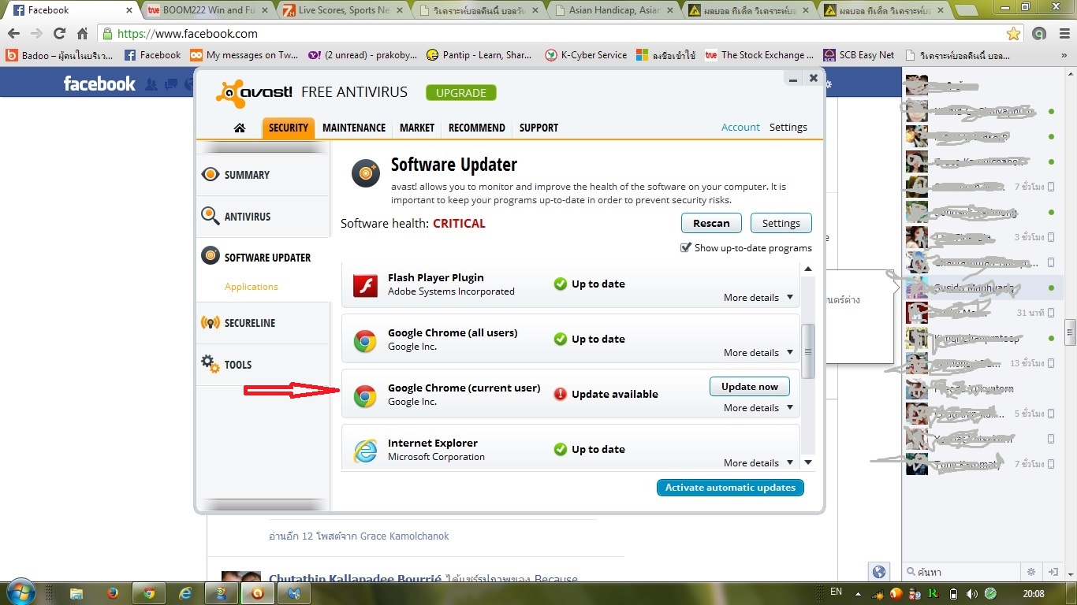Click the avast logo in the header

click(255, 93)
